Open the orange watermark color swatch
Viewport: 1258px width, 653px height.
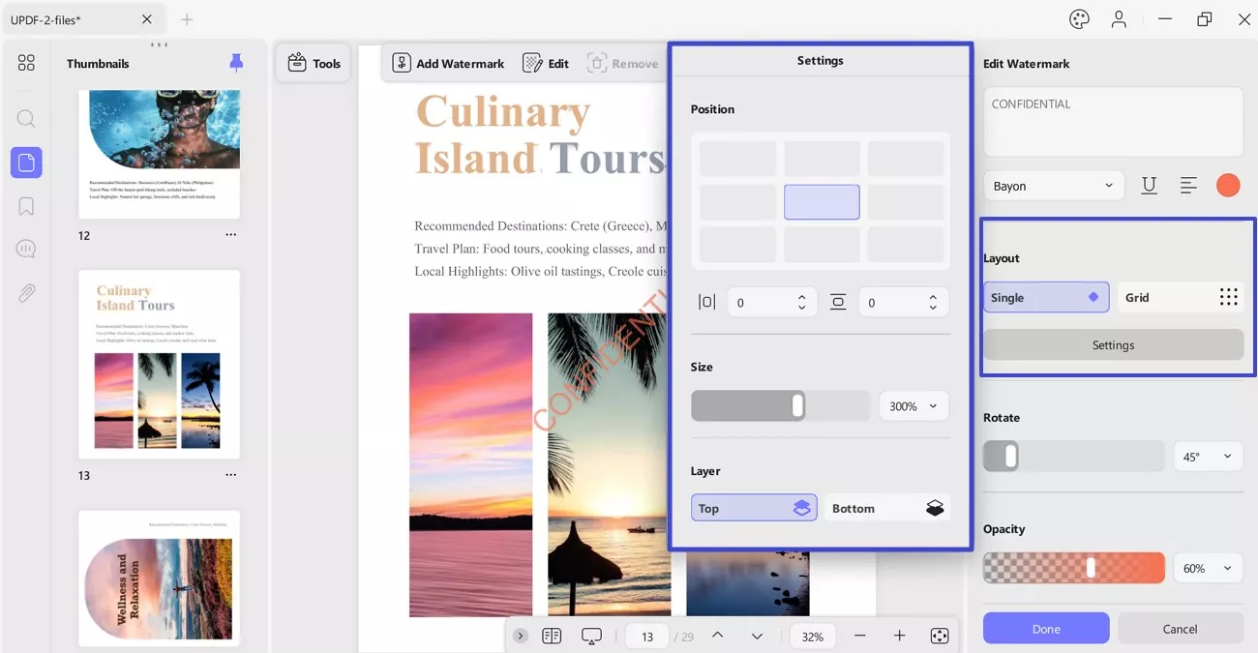(x=1228, y=186)
